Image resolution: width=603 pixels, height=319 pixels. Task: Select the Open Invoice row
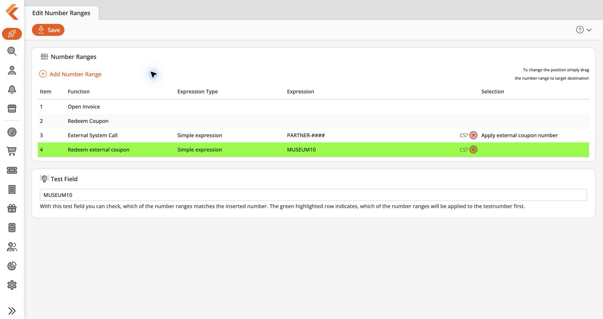pos(313,107)
